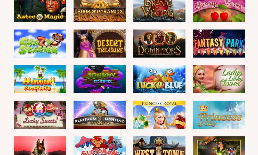Open the Hawaii Cocktails slot
258x155 pixels.
pyautogui.click(x=40, y=79)
